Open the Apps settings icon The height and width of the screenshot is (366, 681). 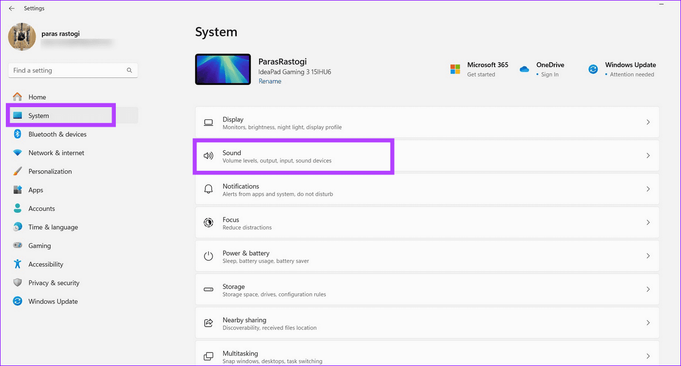pyautogui.click(x=17, y=189)
